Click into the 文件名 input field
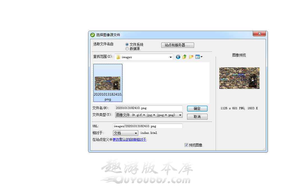This screenshot has width=292, height=187. coord(149,108)
